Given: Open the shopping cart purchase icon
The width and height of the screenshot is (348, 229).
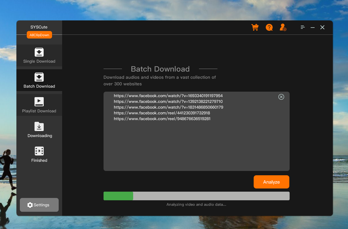Looking at the screenshot, I should pyautogui.click(x=255, y=27).
